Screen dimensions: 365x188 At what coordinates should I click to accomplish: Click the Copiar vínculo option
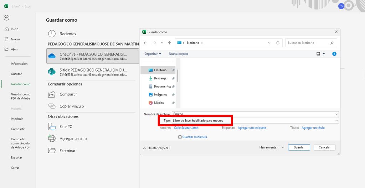72,106
